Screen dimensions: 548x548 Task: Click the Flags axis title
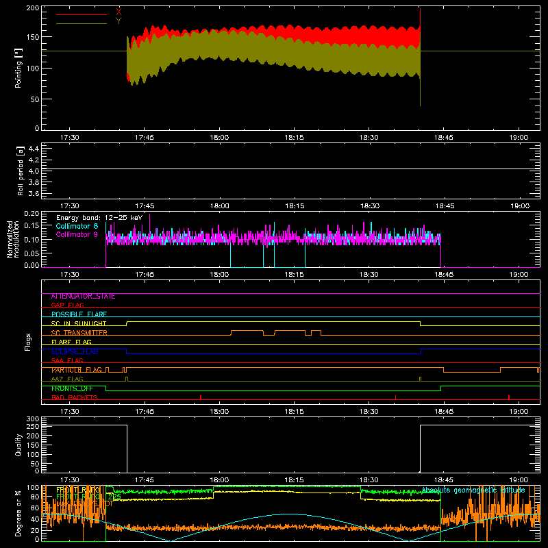[x=28, y=342]
